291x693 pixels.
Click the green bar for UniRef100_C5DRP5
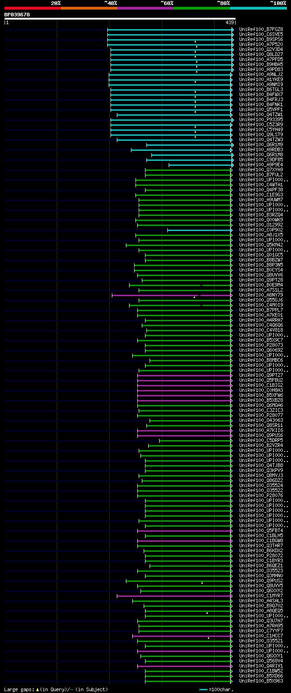[x=196, y=441]
